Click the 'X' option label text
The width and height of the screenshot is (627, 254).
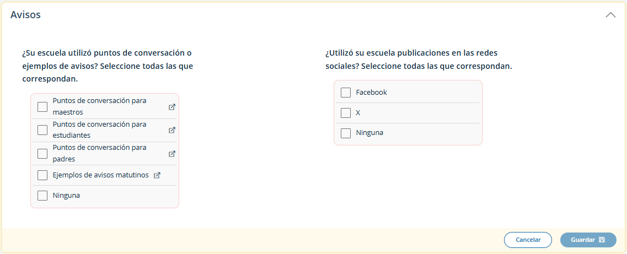(358, 113)
